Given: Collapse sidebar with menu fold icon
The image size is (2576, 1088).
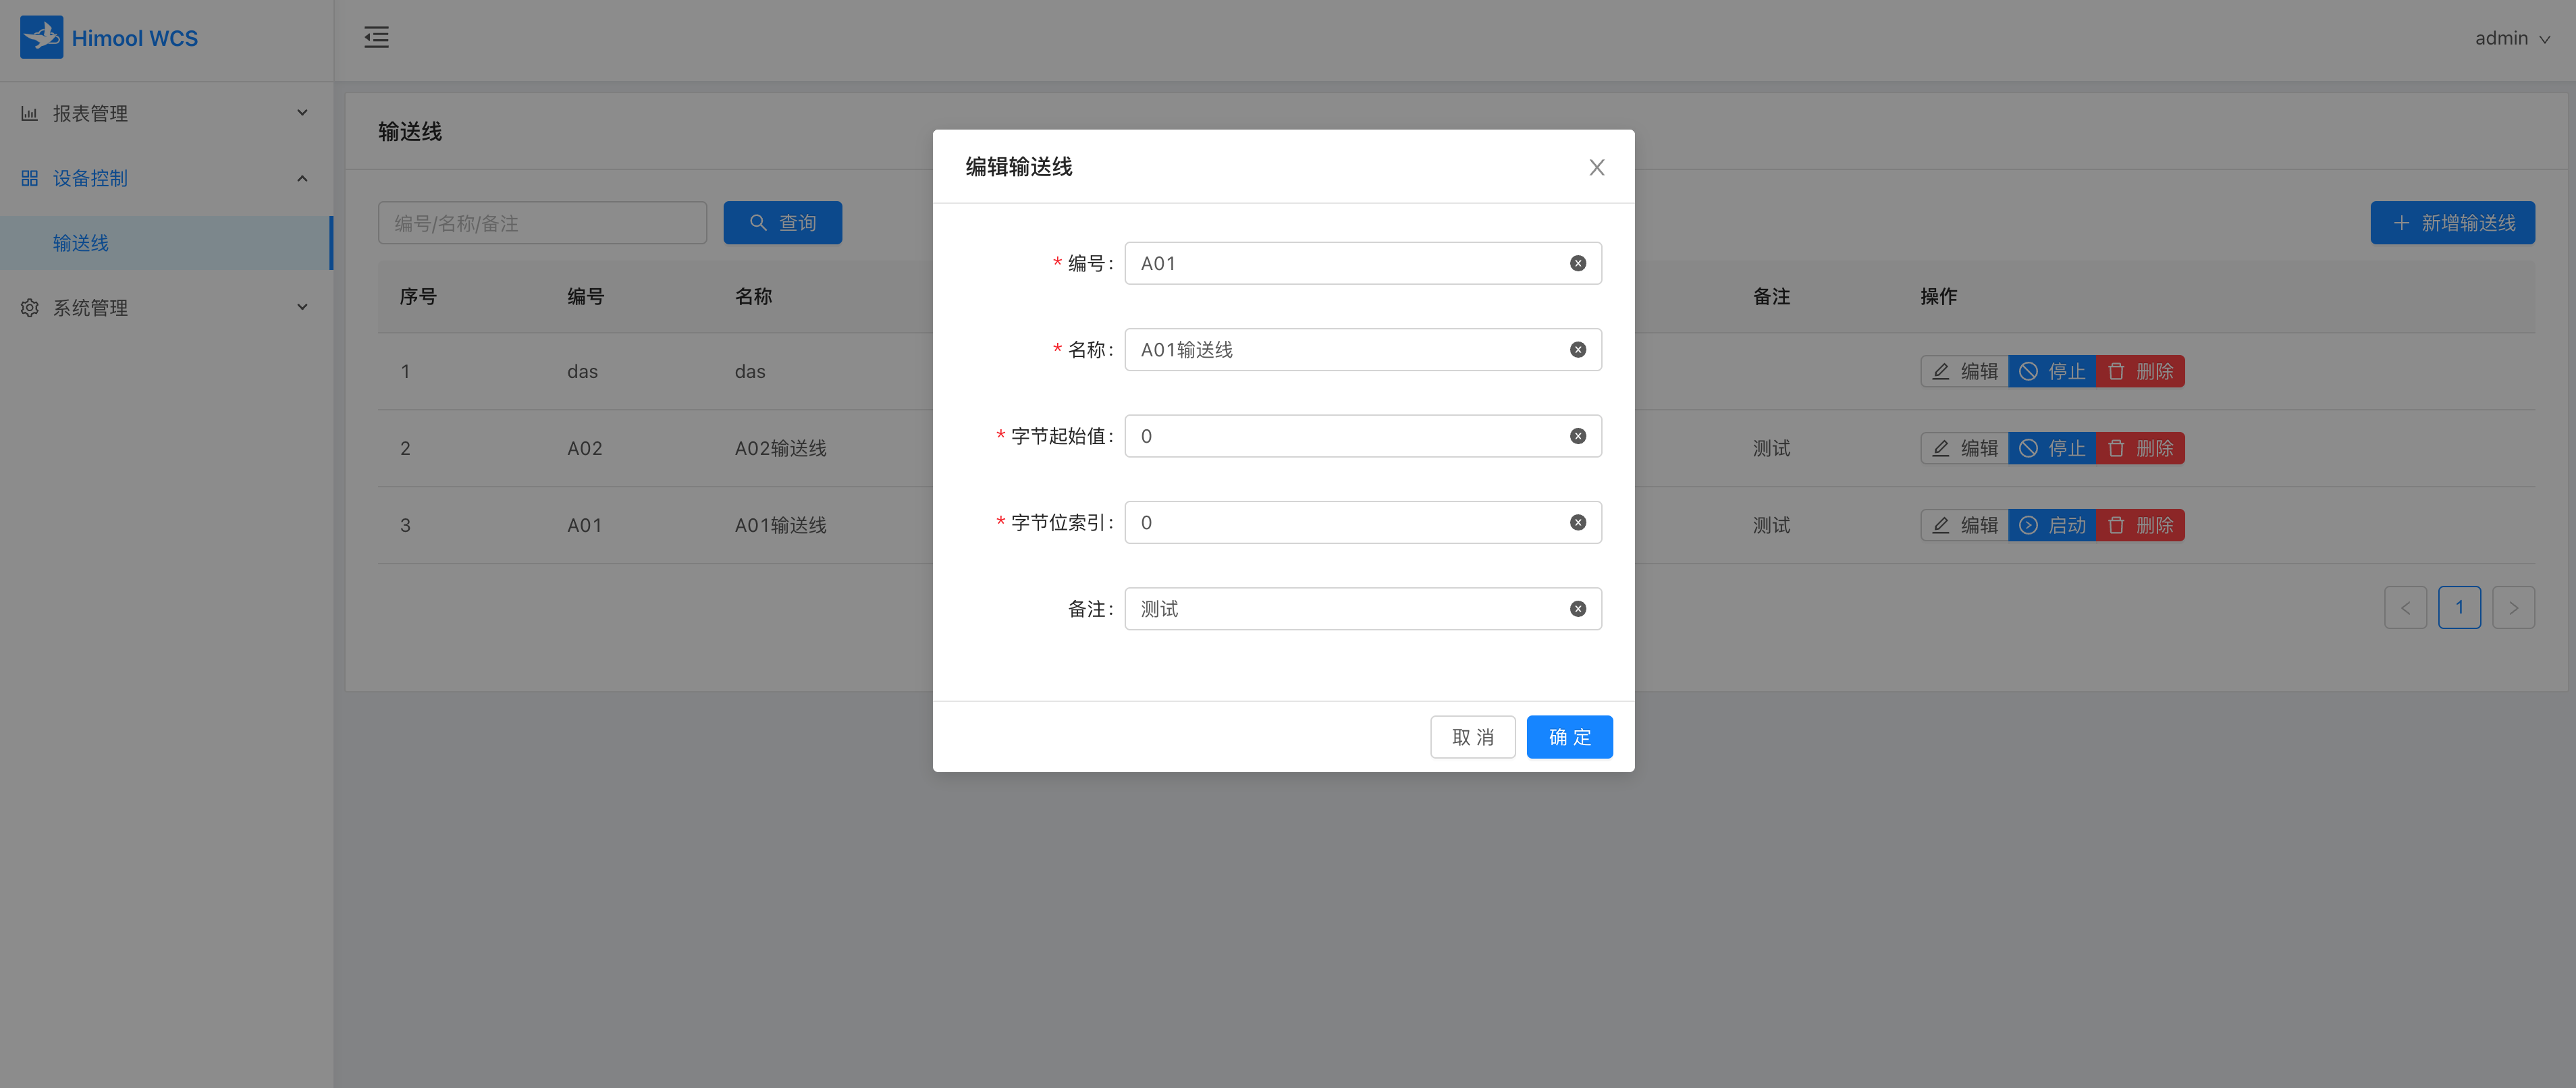Looking at the screenshot, I should (376, 38).
